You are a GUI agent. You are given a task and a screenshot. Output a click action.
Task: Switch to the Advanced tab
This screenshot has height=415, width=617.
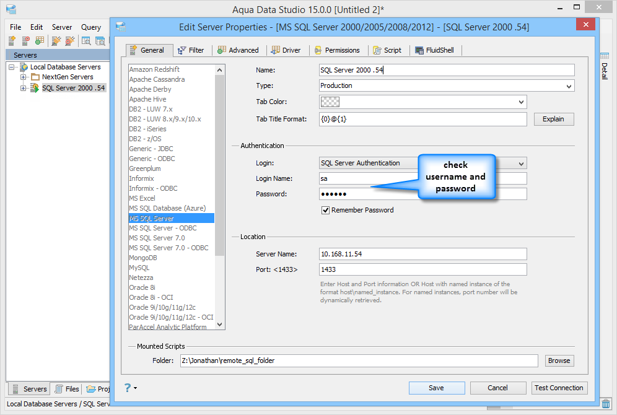click(238, 50)
